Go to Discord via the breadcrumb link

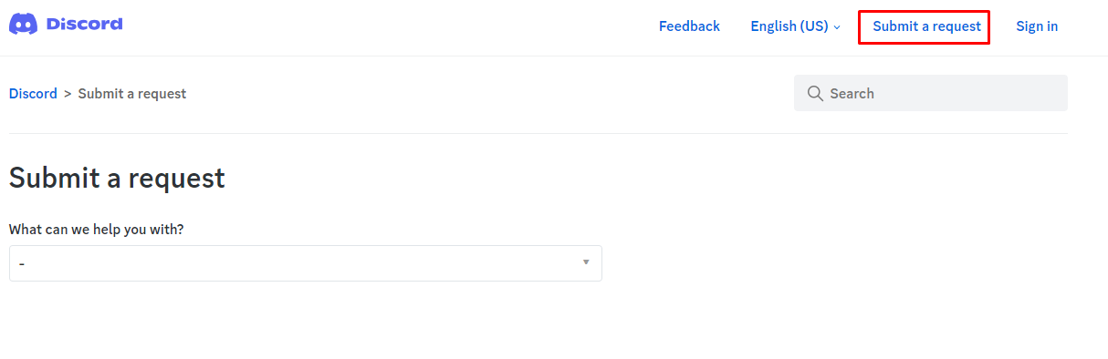click(x=33, y=94)
